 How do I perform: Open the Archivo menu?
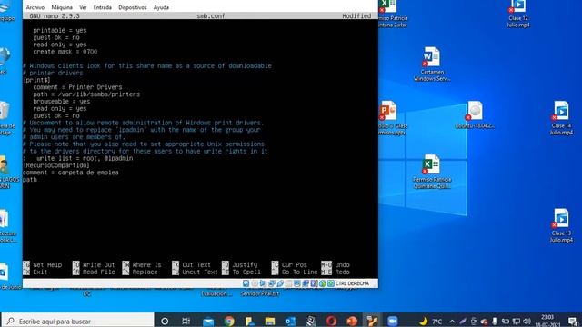coord(35,7)
